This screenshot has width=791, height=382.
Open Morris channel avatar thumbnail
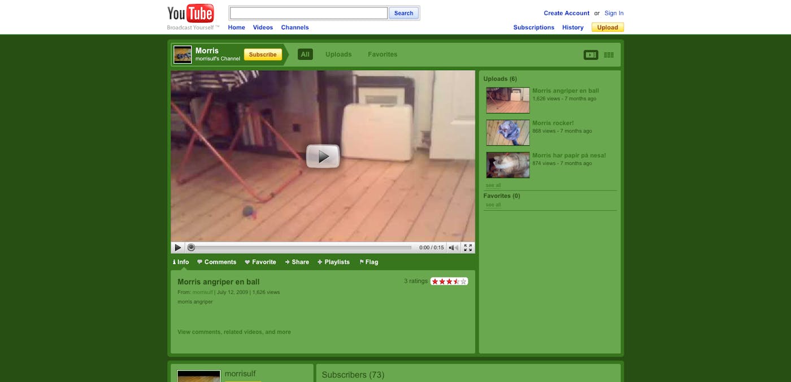[182, 55]
